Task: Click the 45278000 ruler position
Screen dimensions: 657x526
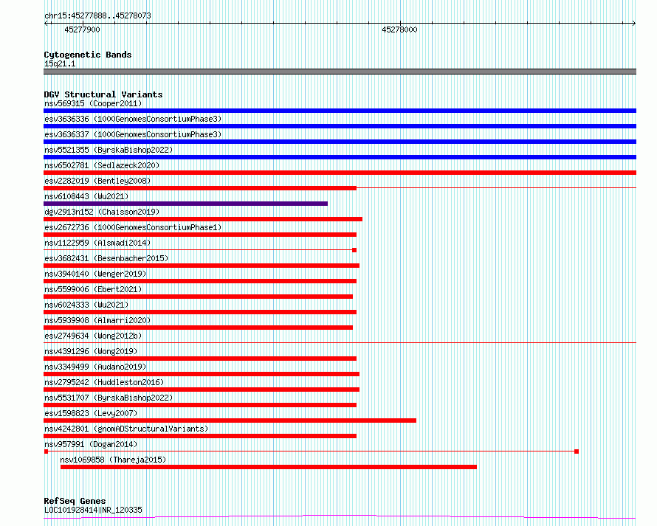Action: [399, 30]
